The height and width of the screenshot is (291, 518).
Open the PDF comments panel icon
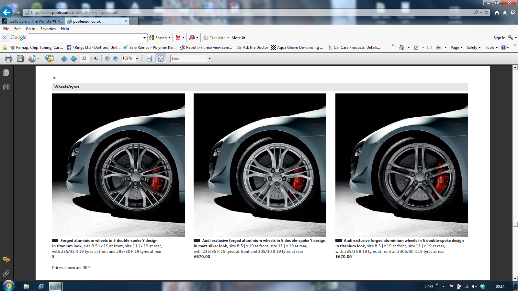(x=6, y=260)
